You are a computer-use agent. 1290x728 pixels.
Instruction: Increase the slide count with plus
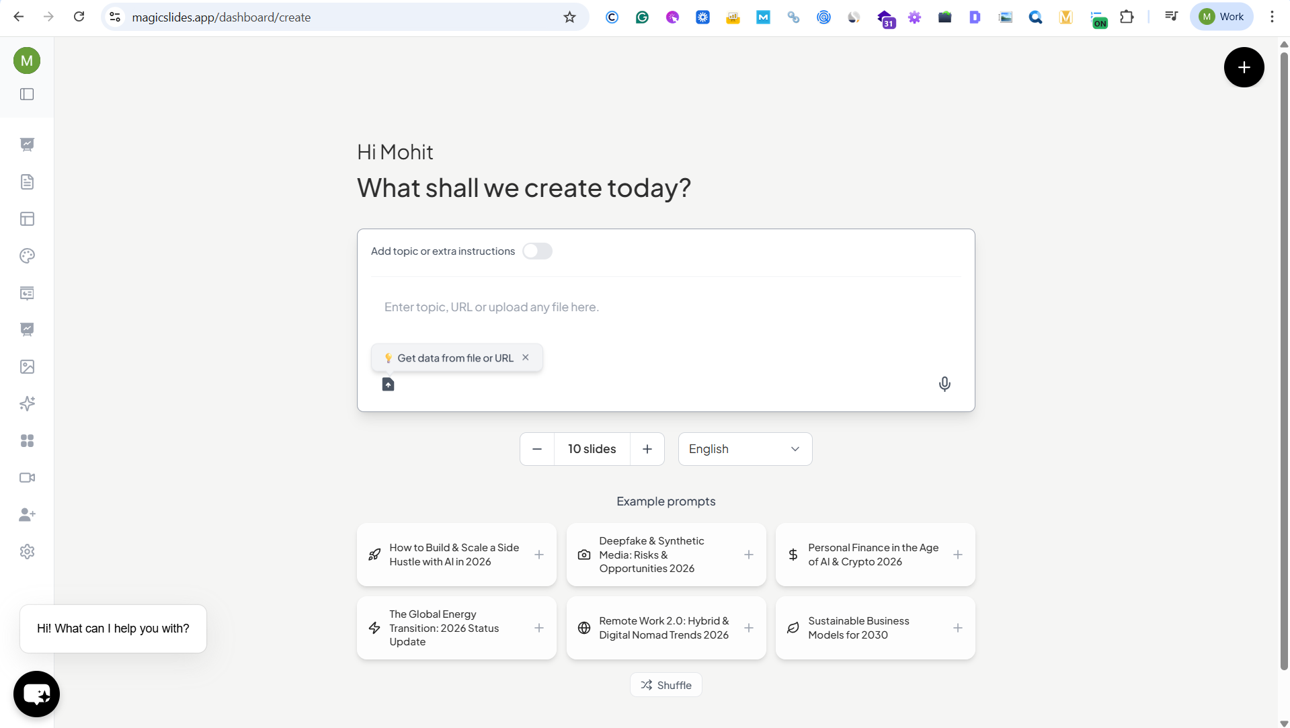coord(647,449)
